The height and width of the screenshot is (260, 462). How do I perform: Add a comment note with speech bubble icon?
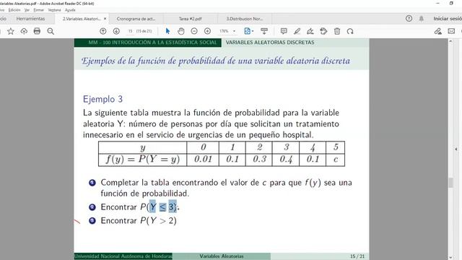click(x=284, y=31)
